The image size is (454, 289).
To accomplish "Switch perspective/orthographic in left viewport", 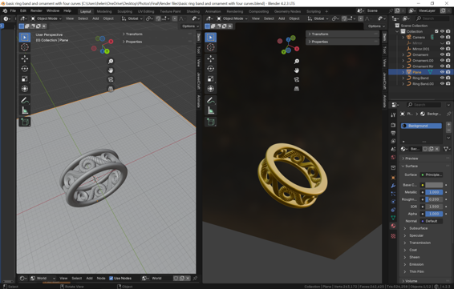I will tap(111, 89).
